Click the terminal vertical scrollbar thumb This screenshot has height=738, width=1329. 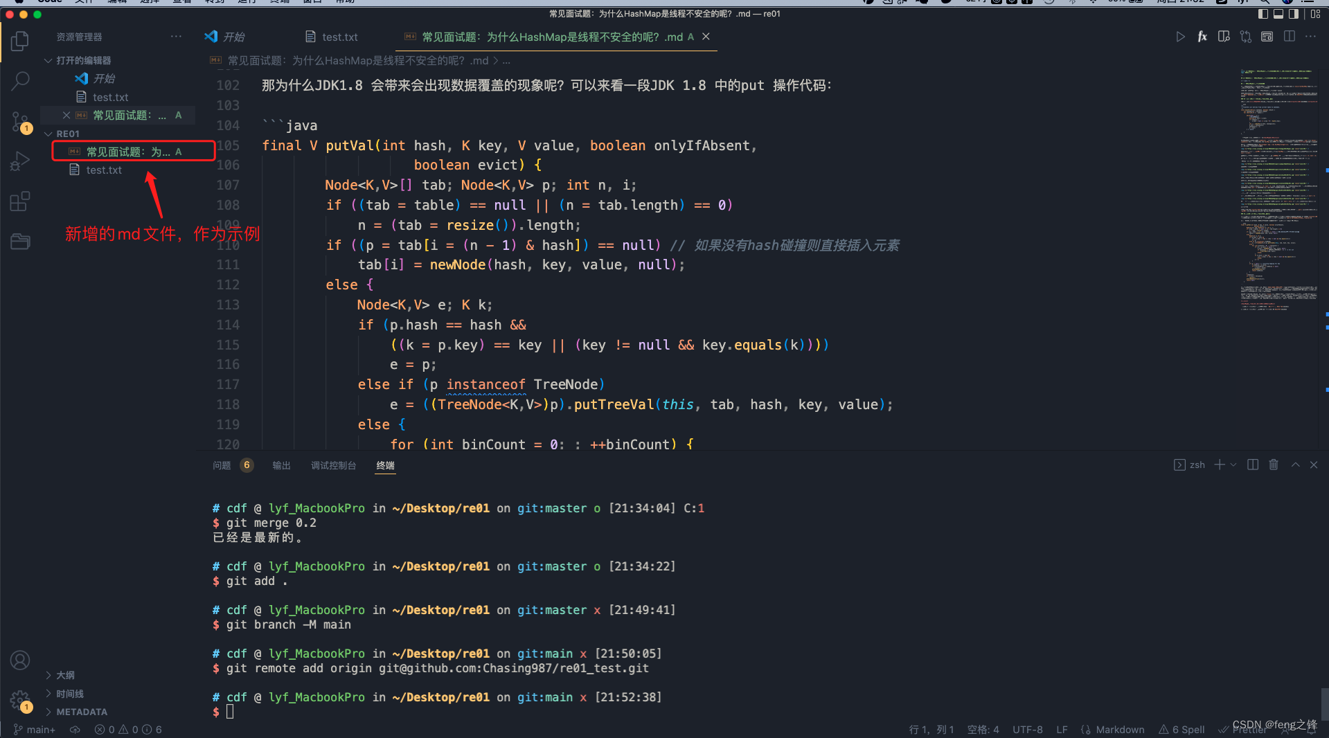[x=1325, y=704]
